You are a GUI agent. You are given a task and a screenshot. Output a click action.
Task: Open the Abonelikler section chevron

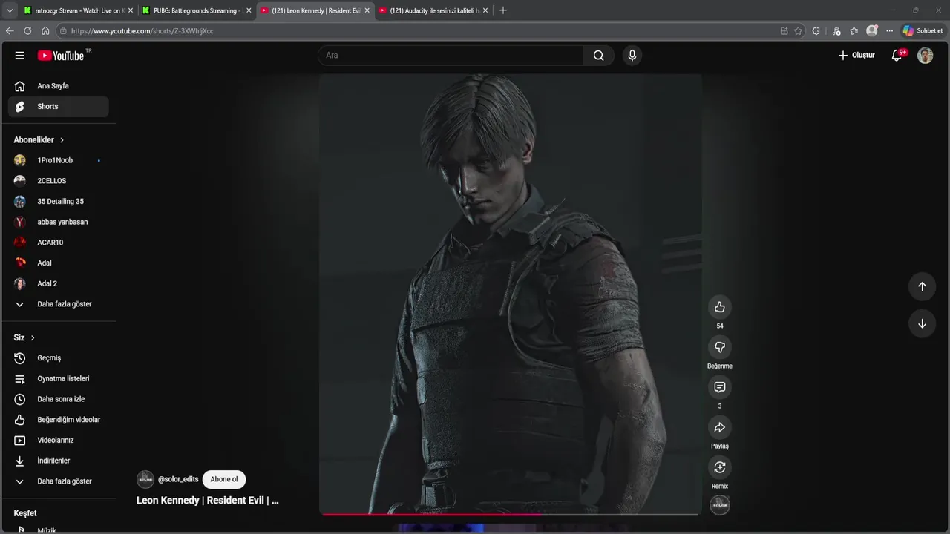62,140
